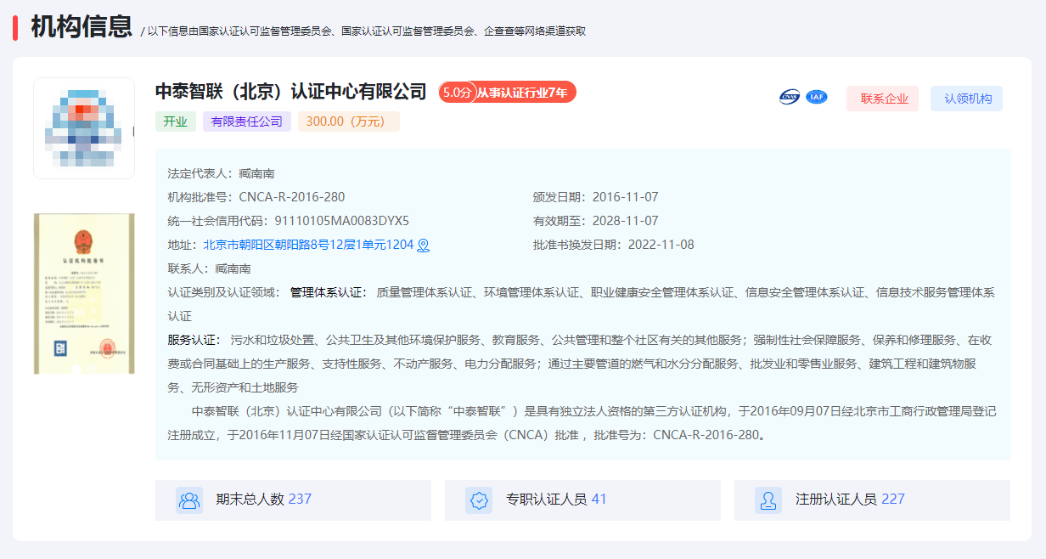Open the map location pin icon after the address
Viewport: 1046px width, 559px height.
424,246
